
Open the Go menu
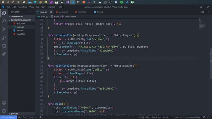coord(37,7)
